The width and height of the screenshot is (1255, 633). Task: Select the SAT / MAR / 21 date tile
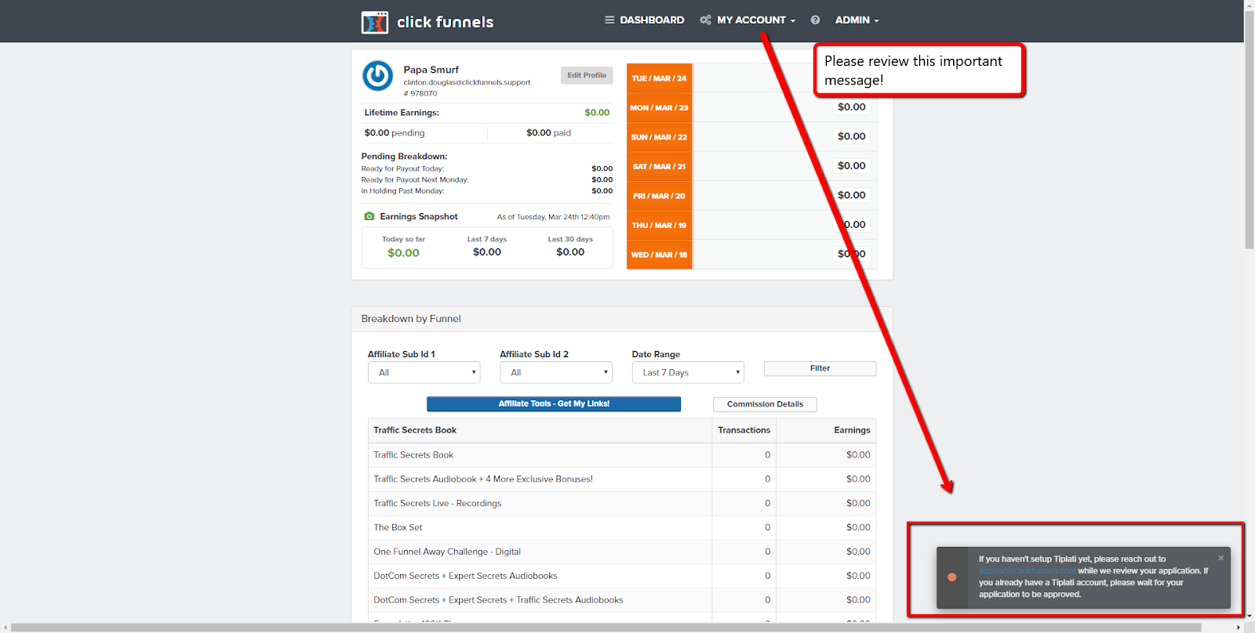(x=659, y=166)
